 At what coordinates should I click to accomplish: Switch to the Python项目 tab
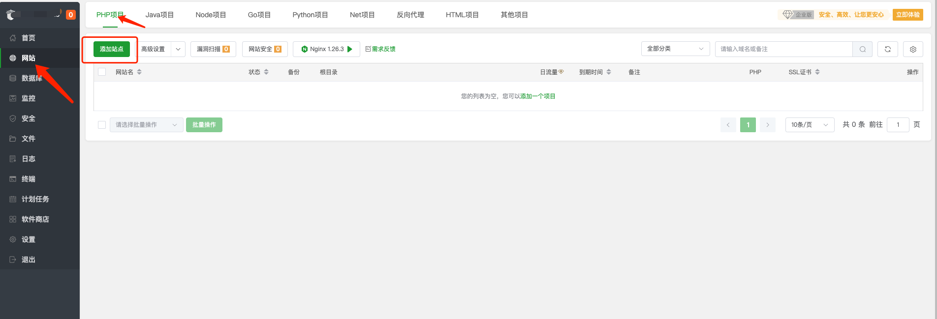[x=310, y=15]
